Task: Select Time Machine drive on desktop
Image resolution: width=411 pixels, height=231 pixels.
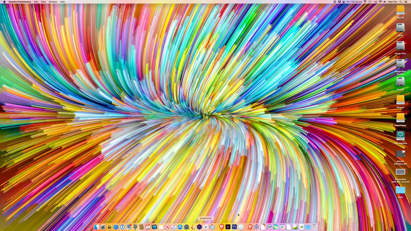Action: pos(400,136)
